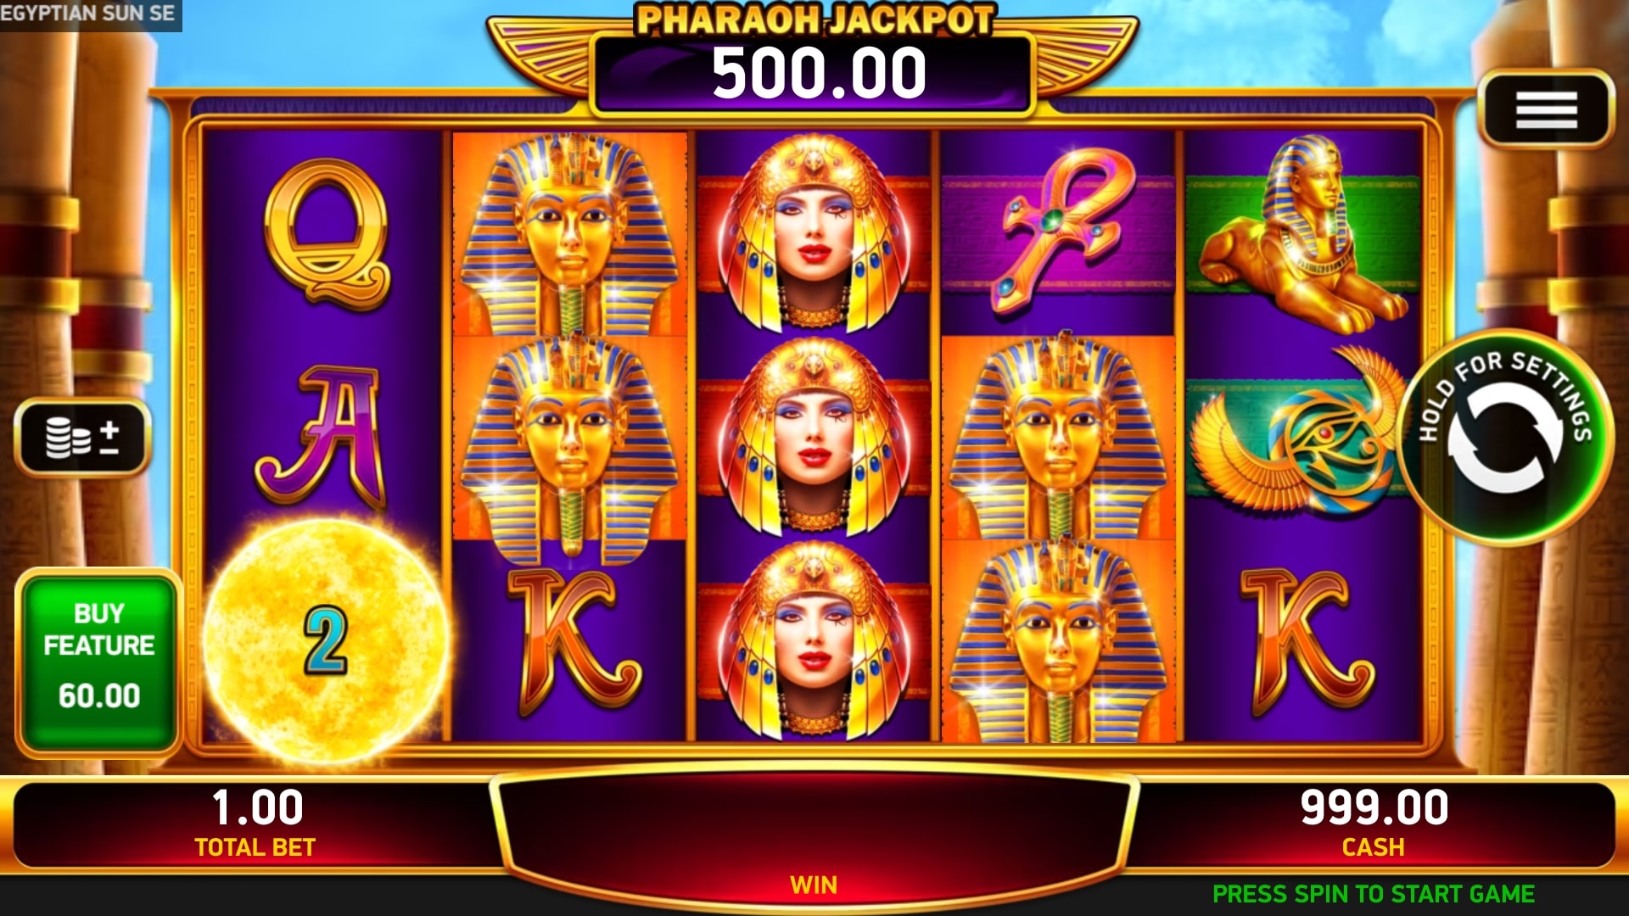The width and height of the screenshot is (1629, 916).
Task: Click the K symbol below pharaoh masks
Action: [x=574, y=642]
